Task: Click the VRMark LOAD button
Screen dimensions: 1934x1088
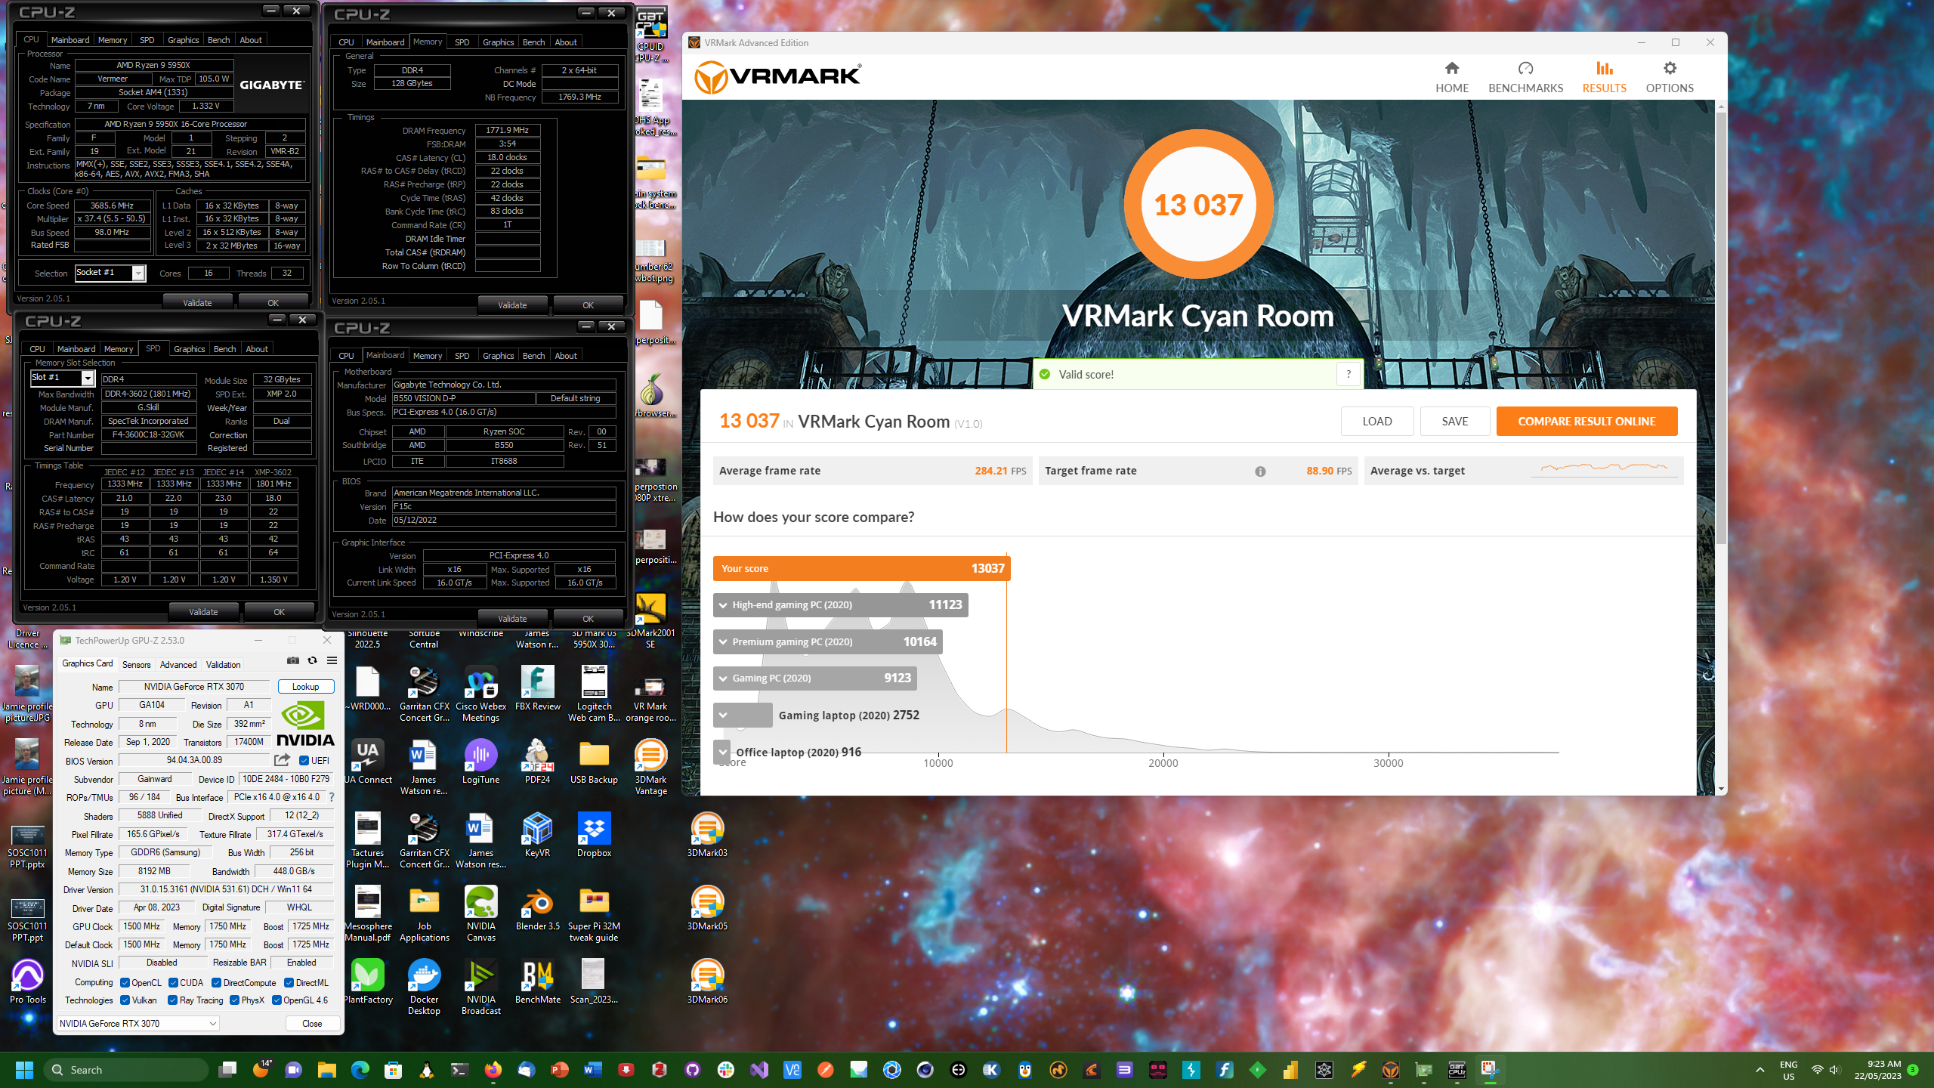Action: tap(1377, 422)
